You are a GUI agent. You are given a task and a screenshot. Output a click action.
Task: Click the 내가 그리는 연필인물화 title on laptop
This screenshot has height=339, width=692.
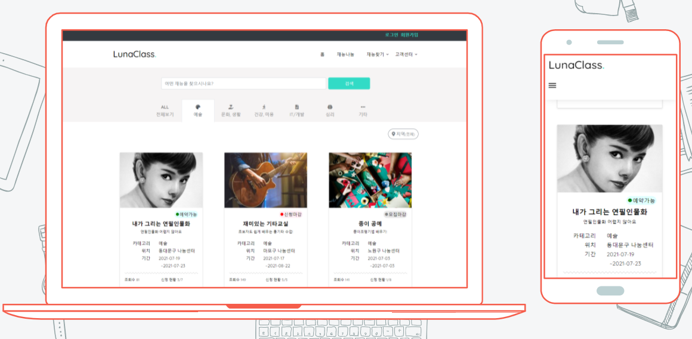[x=161, y=224]
